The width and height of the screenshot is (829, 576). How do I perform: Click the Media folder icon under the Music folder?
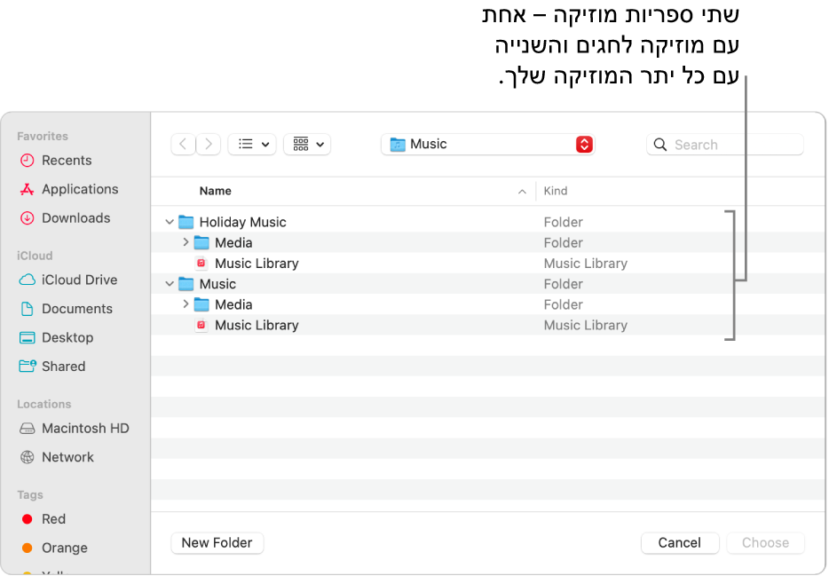click(201, 304)
